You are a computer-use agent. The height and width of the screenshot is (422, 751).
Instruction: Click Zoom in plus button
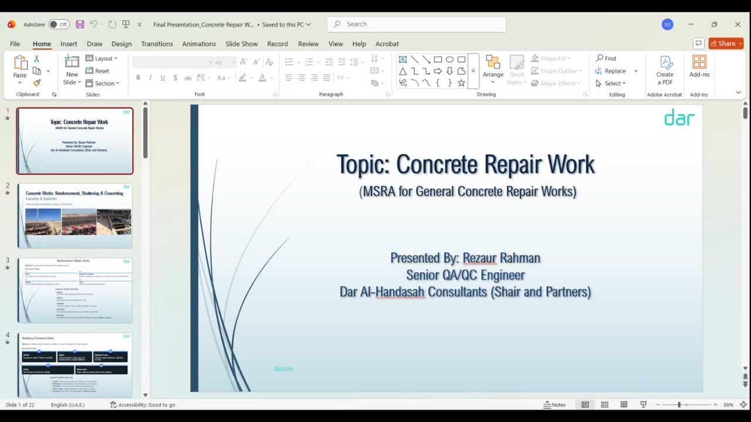(x=715, y=405)
